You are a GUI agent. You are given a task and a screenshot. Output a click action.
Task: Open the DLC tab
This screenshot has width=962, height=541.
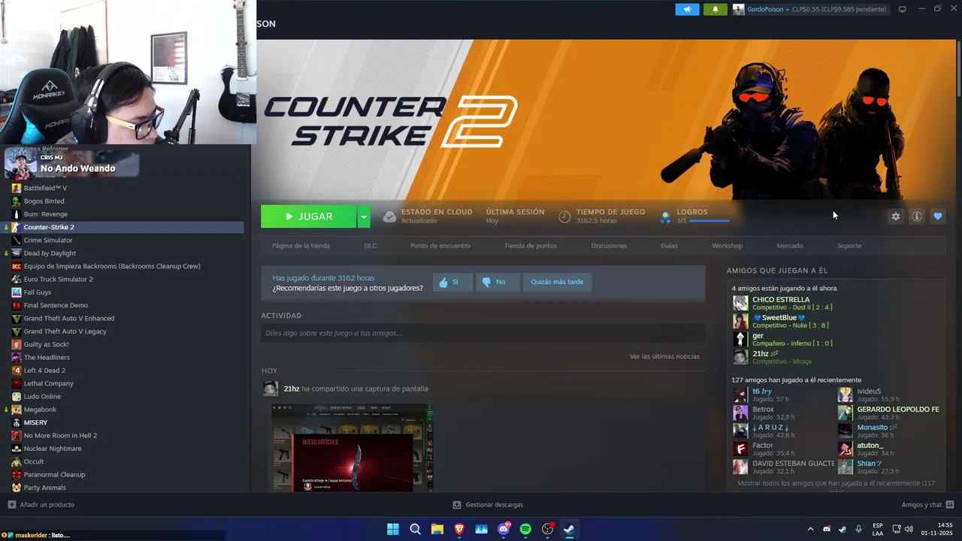coord(371,246)
